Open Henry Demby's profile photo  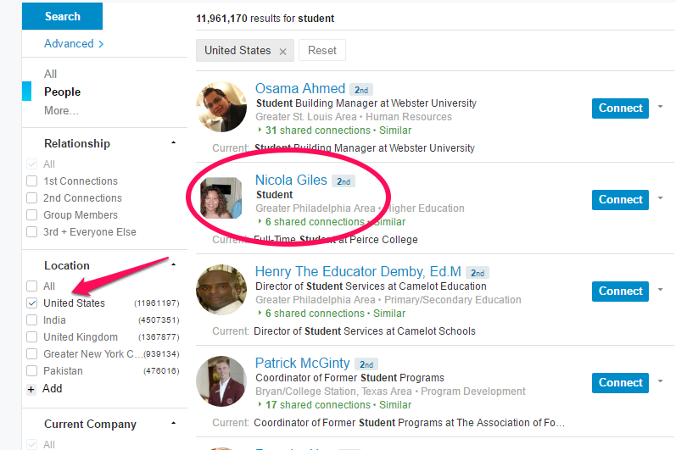(221, 290)
